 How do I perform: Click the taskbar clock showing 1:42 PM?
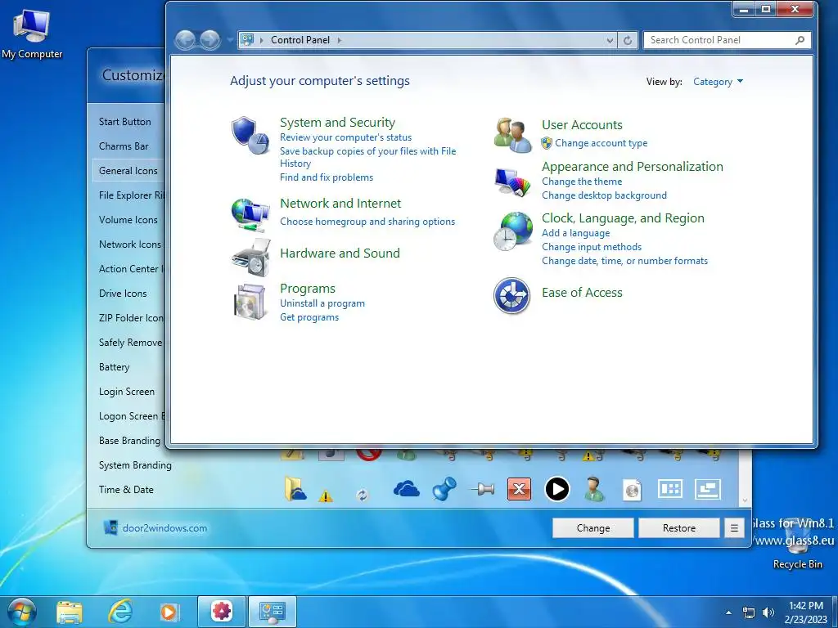(x=806, y=612)
